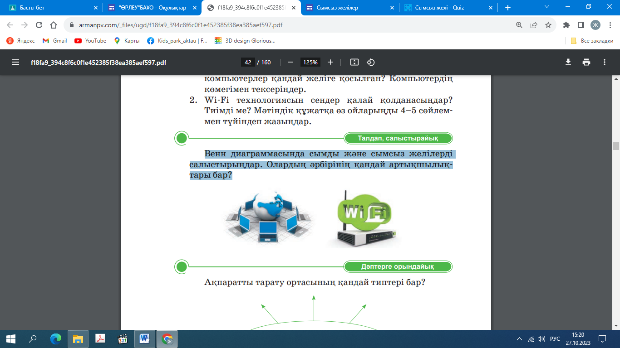Open the volume control tray icon

[x=541, y=339]
